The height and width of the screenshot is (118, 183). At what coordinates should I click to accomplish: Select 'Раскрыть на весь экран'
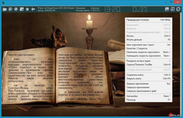tap(149, 61)
